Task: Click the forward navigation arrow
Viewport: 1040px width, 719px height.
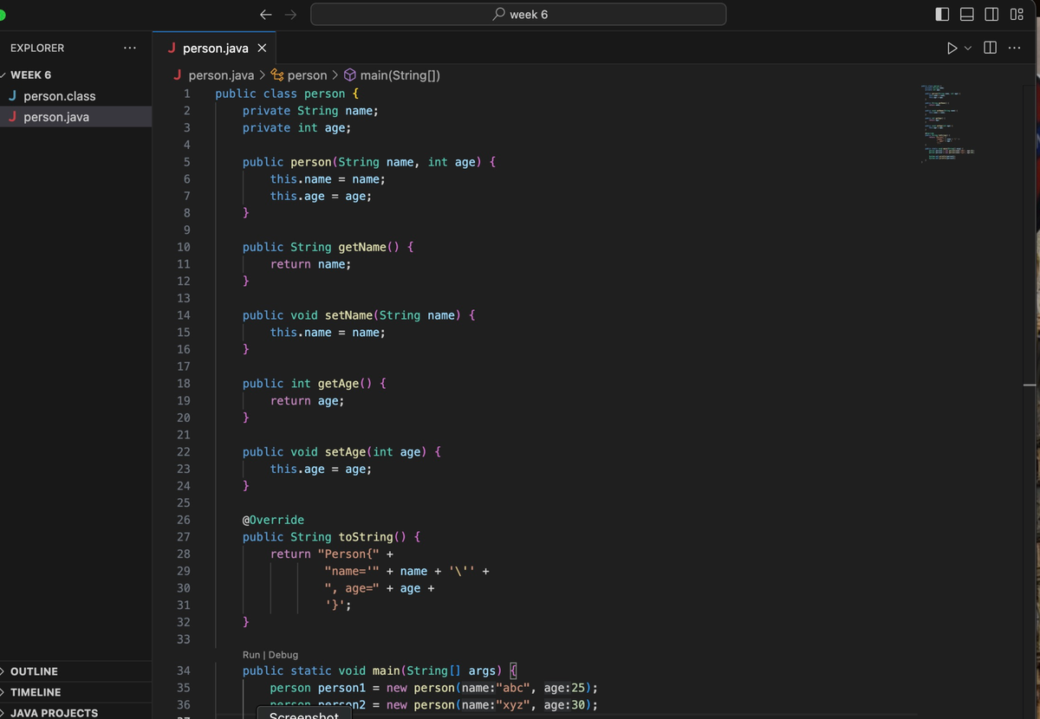Action: pyautogui.click(x=290, y=14)
